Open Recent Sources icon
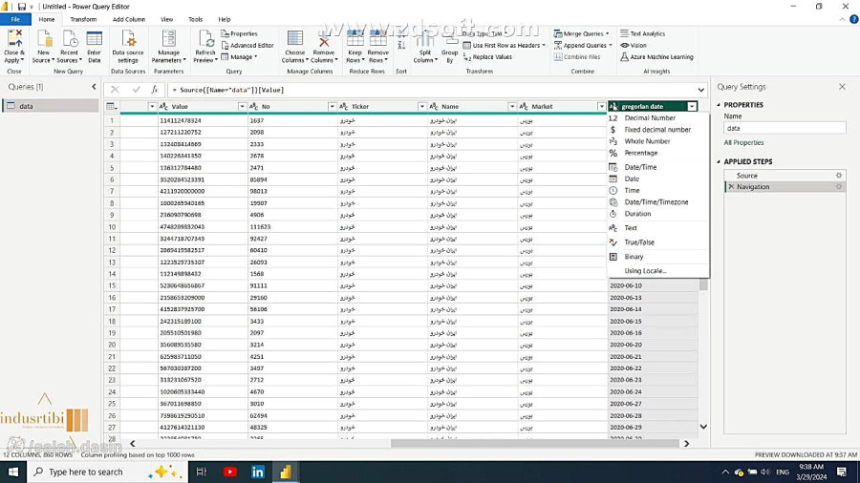 click(69, 47)
